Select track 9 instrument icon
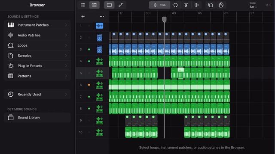275x154 pixels. [x=99, y=121]
